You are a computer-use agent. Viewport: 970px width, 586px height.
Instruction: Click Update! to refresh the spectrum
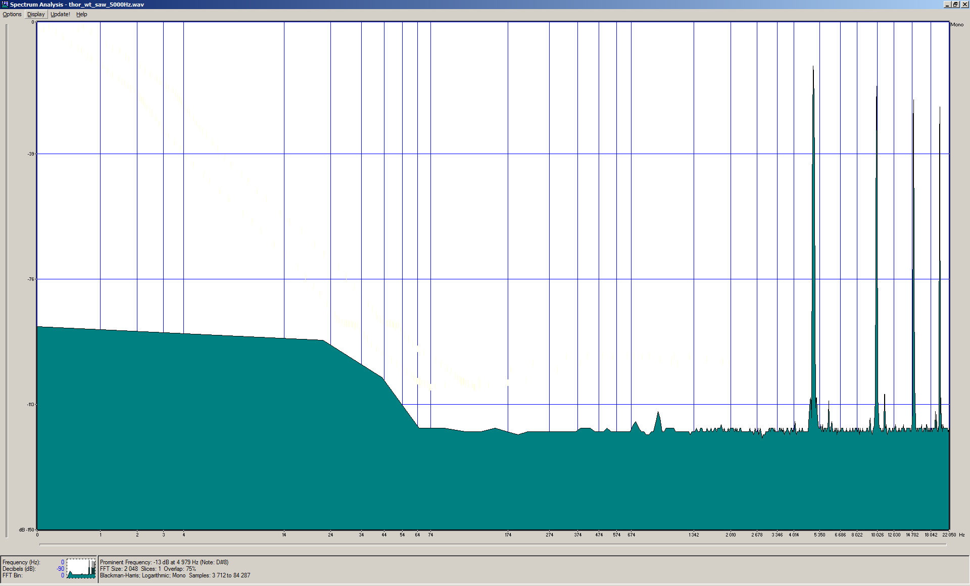pyautogui.click(x=60, y=14)
